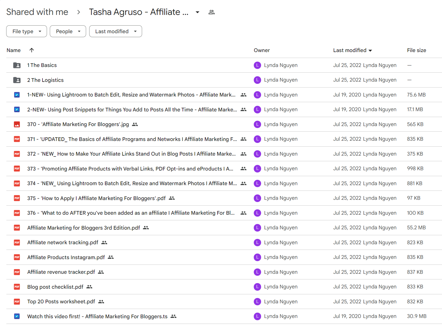The image size is (442, 325).
Task: Click shared icon next to Top 20 Posts worksheet.pdf
Action: pyautogui.click(x=101, y=302)
